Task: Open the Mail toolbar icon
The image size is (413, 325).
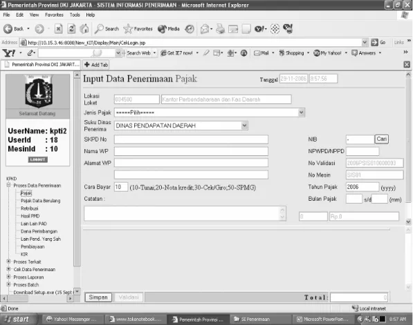Action: point(205,29)
